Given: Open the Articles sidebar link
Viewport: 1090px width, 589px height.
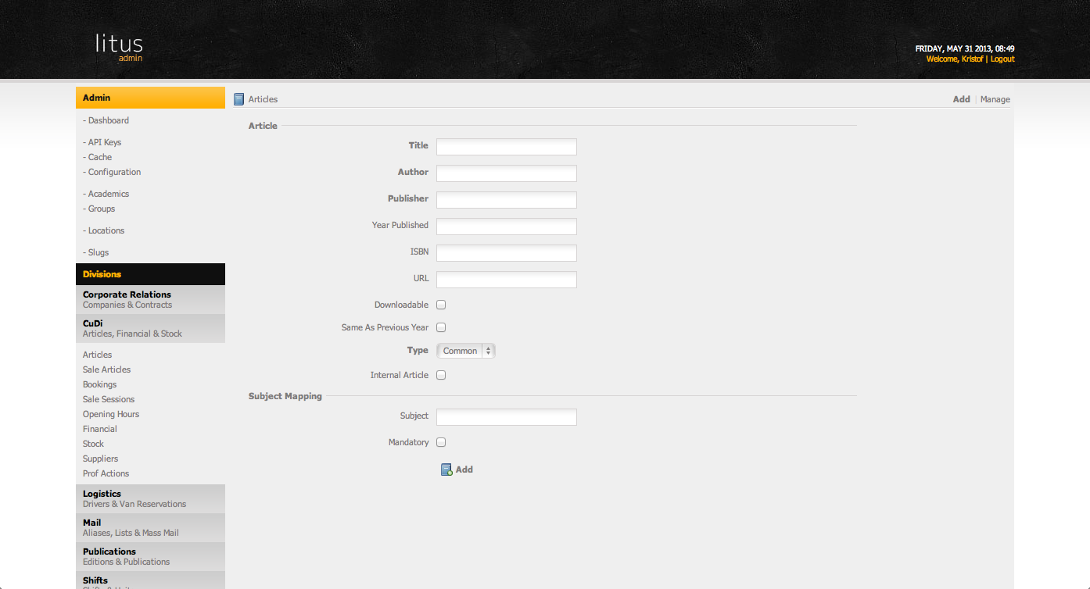Looking at the screenshot, I should point(97,355).
